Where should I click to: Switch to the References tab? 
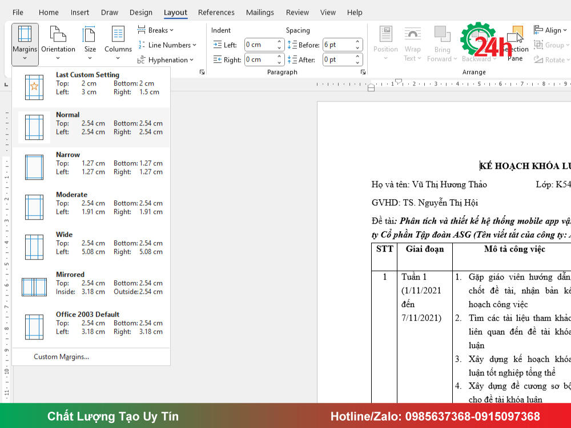pos(216,13)
